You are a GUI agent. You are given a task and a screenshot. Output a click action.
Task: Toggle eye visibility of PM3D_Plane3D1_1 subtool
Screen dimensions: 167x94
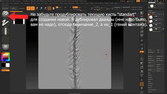pyautogui.click(x=163, y=29)
